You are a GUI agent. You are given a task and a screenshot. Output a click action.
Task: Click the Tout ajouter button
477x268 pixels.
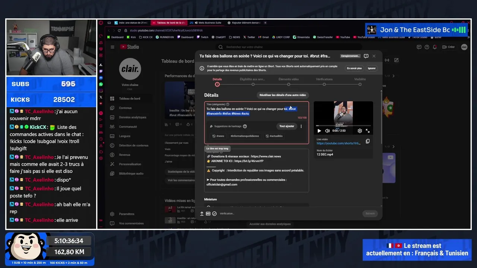[287, 126]
